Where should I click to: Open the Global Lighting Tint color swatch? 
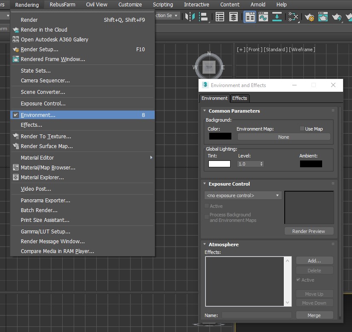219,164
